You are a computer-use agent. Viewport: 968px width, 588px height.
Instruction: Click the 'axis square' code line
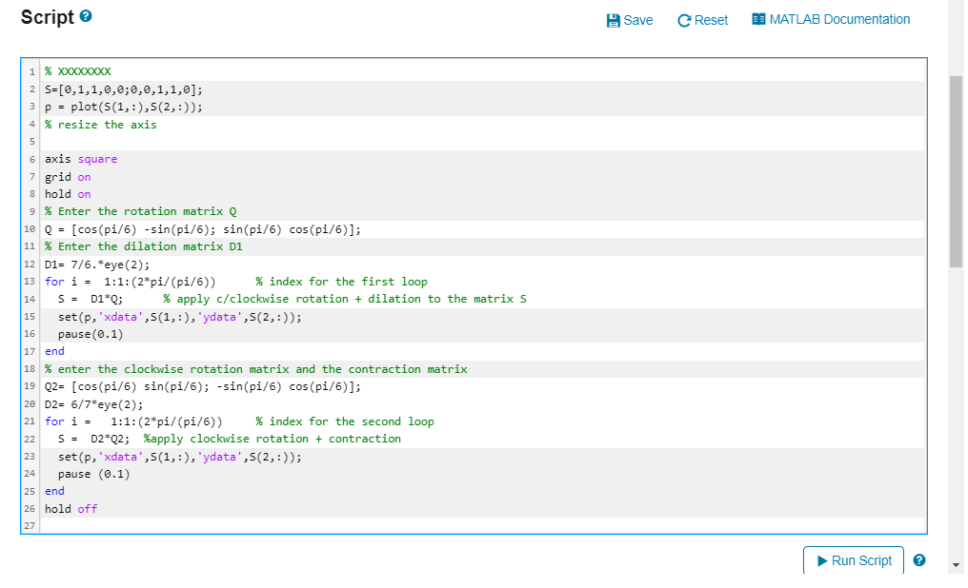[82, 159]
